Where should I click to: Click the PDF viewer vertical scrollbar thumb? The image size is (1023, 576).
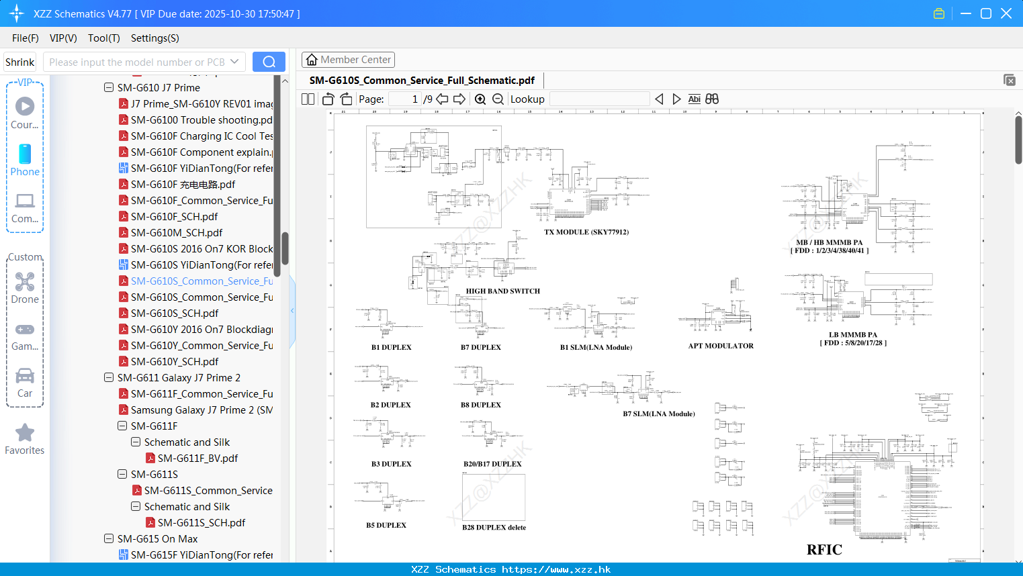pyautogui.click(x=1018, y=140)
